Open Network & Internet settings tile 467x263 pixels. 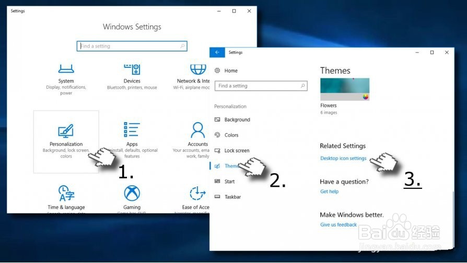(x=193, y=77)
